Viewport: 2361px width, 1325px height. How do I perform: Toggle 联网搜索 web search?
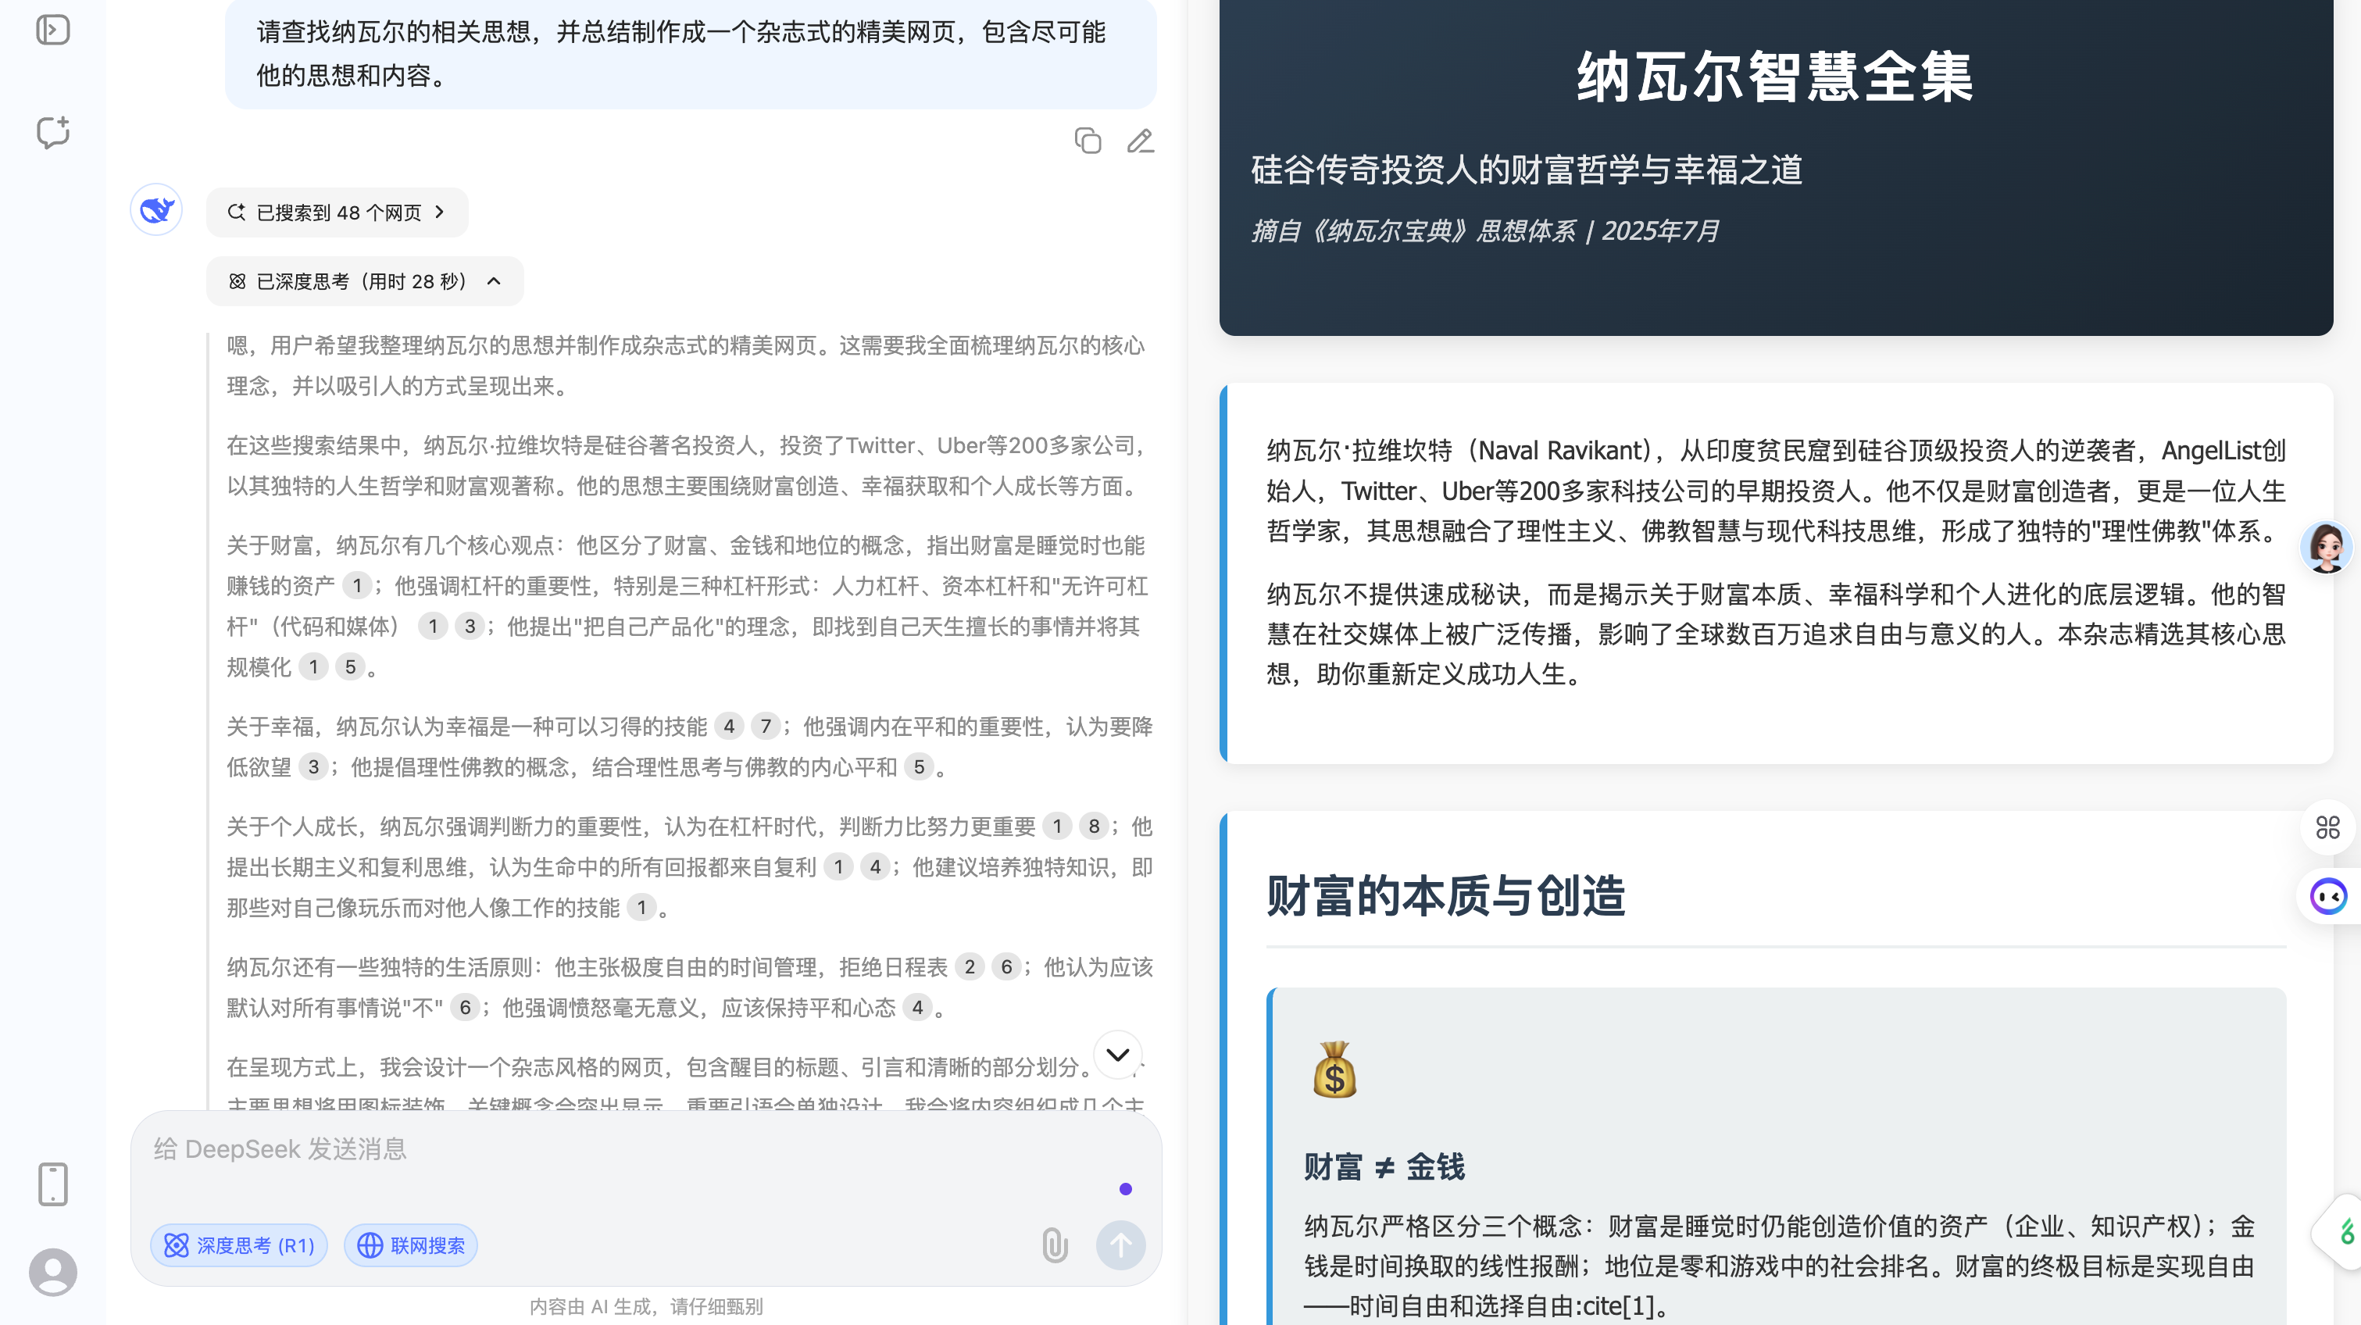click(x=411, y=1245)
